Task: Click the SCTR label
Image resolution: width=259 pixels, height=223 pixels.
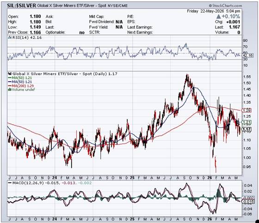Action: coord(94,32)
